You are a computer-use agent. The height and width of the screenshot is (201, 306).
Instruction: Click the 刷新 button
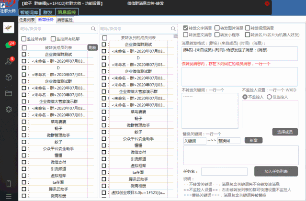pos(92,47)
